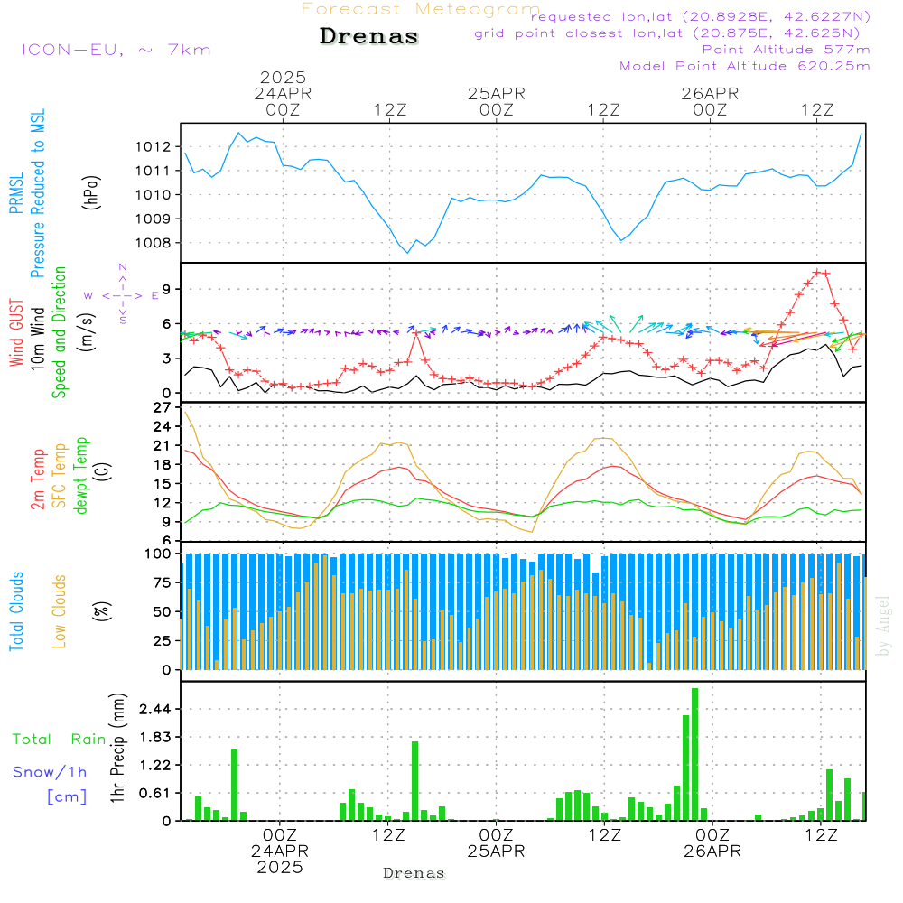Click the orange 'Low Clouds' label

(60, 611)
